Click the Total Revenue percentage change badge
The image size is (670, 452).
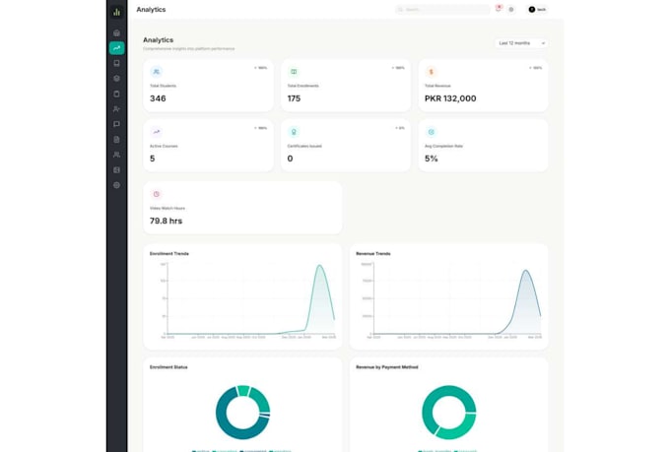click(x=535, y=68)
